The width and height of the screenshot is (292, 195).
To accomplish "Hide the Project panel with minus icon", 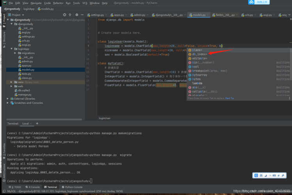I will [x=82, y=15].
